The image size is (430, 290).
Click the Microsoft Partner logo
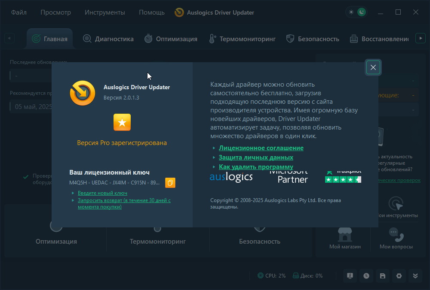point(289,177)
